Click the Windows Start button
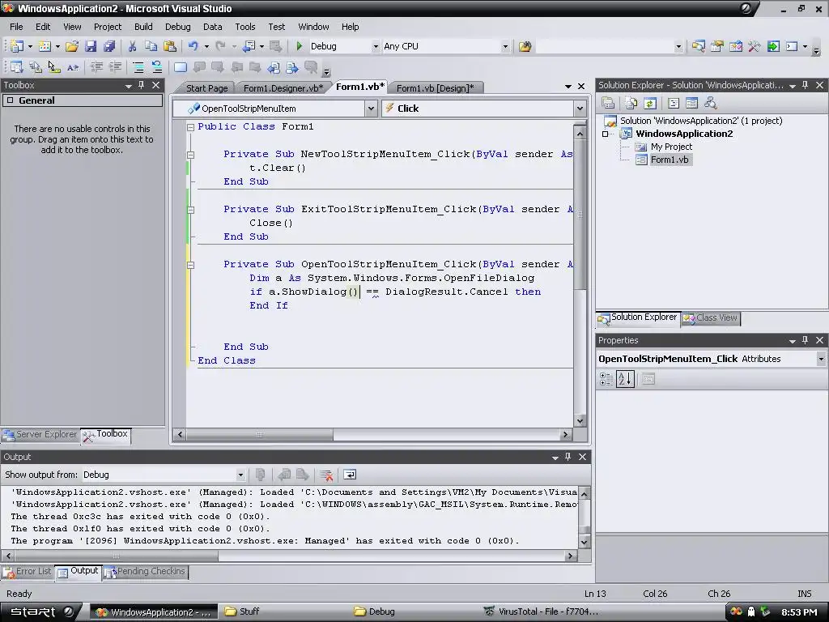829x622 pixels. (40, 612)
